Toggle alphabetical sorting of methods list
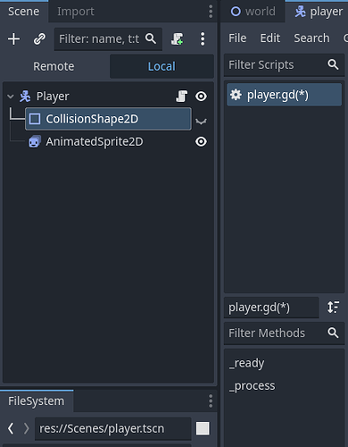Image resolution: width=348 pixels, height=447 pixels. 333,308
